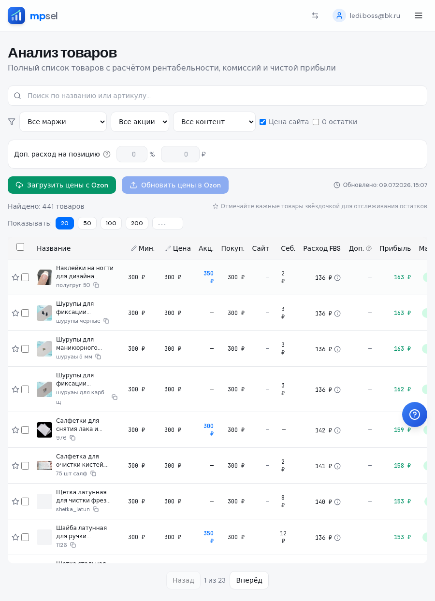The image size is (435, 601).
Task: Star the Наклейки на ногти product
Action: [x=15, y=277]
